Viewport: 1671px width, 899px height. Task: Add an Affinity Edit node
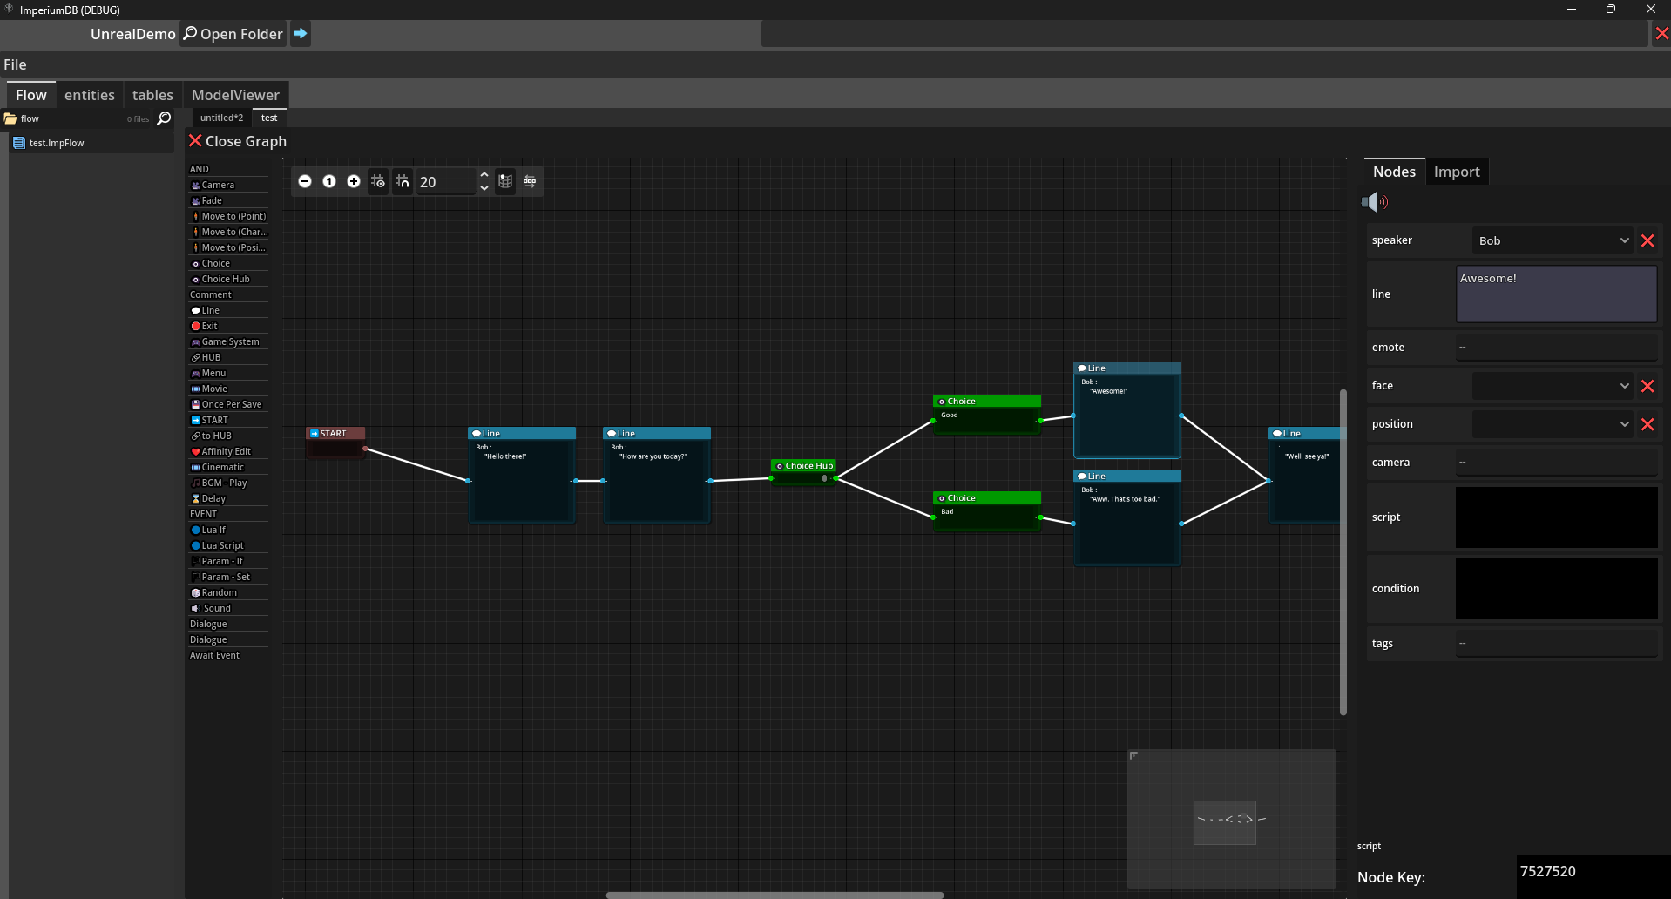[228, 451]
